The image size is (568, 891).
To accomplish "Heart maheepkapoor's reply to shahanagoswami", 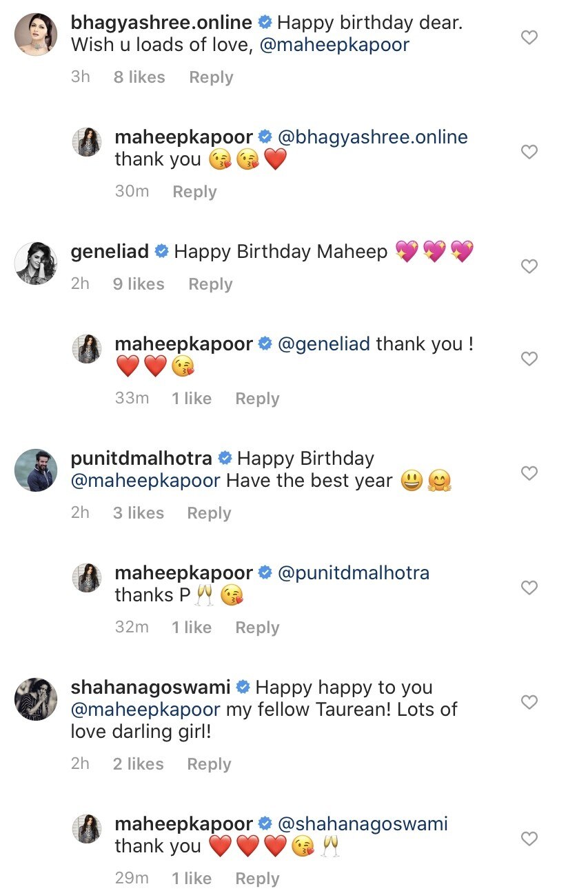I will [529, 839].
